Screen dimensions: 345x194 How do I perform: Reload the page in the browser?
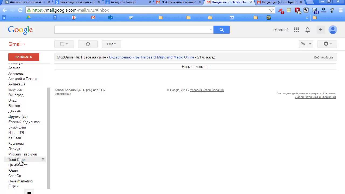point(20,10)
